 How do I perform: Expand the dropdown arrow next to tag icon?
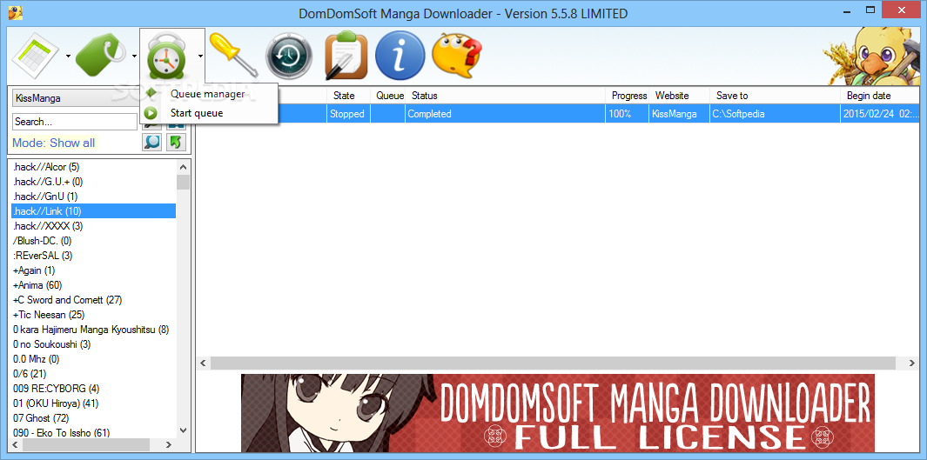134,57
